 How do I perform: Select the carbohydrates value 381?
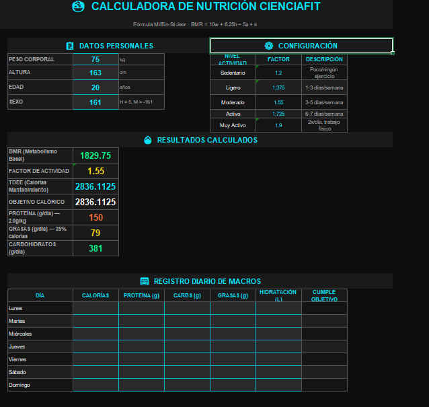click(x=95, y=248)
